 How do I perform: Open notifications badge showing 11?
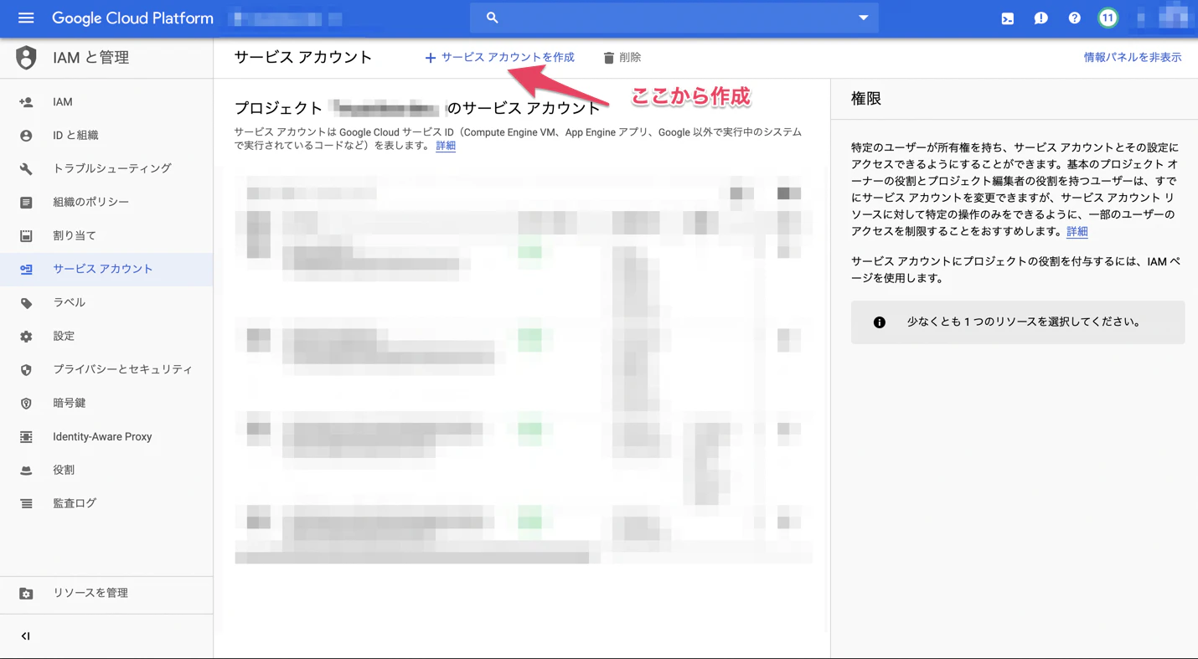[1108, 18]
